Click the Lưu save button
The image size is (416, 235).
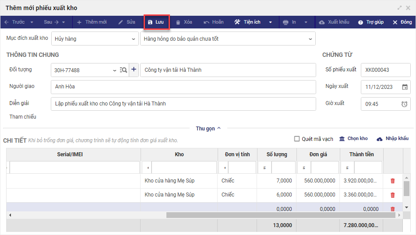(x=156, y=22)
